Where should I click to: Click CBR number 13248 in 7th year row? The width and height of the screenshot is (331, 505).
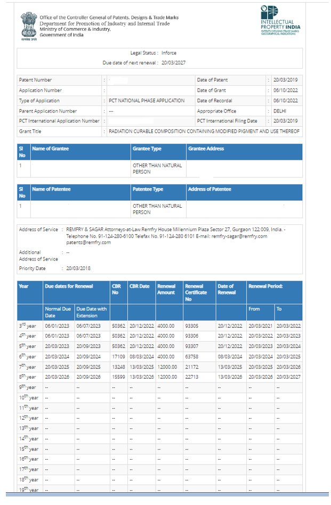pyautogui.click(x=119, y=367)
